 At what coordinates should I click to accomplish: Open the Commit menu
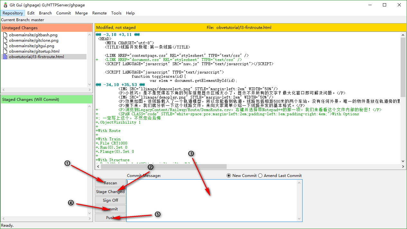point(63,13)
